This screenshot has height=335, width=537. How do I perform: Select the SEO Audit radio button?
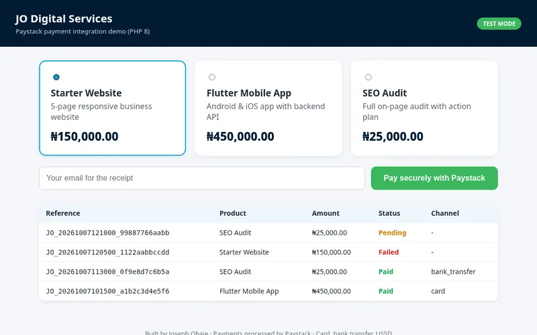[x=368, y=77]
